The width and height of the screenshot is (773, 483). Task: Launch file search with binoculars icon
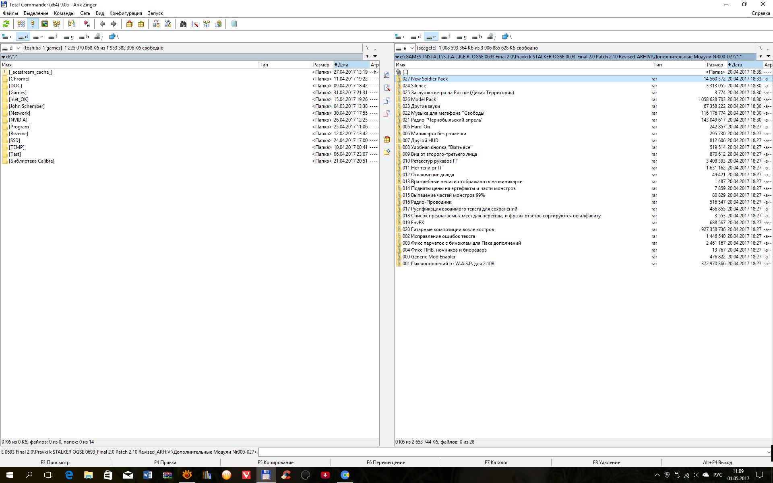click(183, 24)
